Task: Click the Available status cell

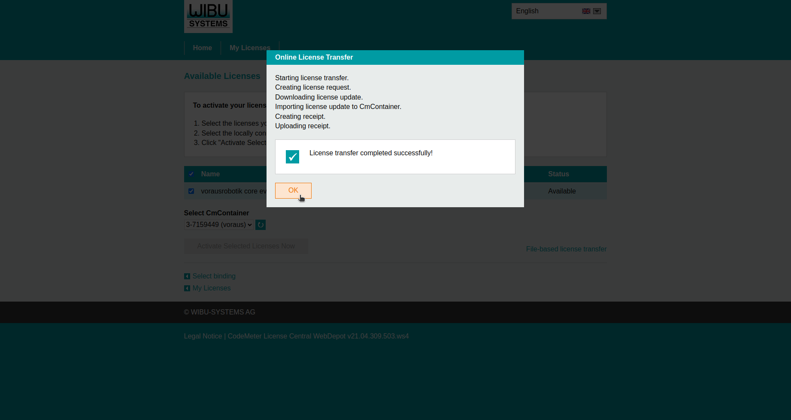Action: (561, 191)
